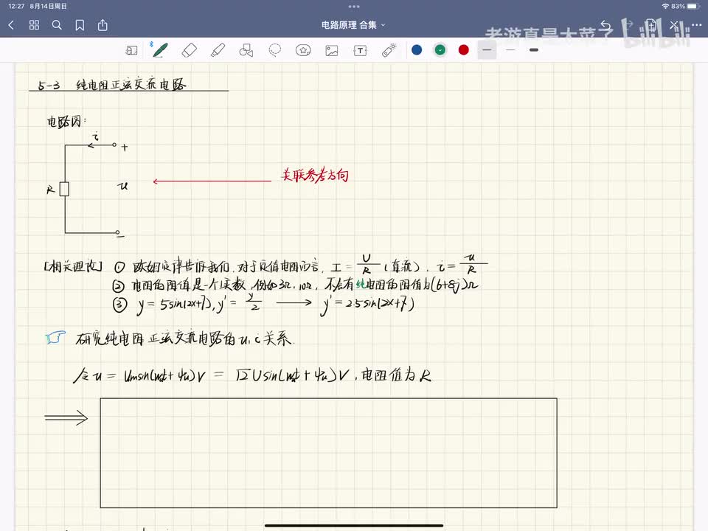This screenshot has width=708, height=531.
Task: Select the Text box tool
Action: tap(361, 50)
